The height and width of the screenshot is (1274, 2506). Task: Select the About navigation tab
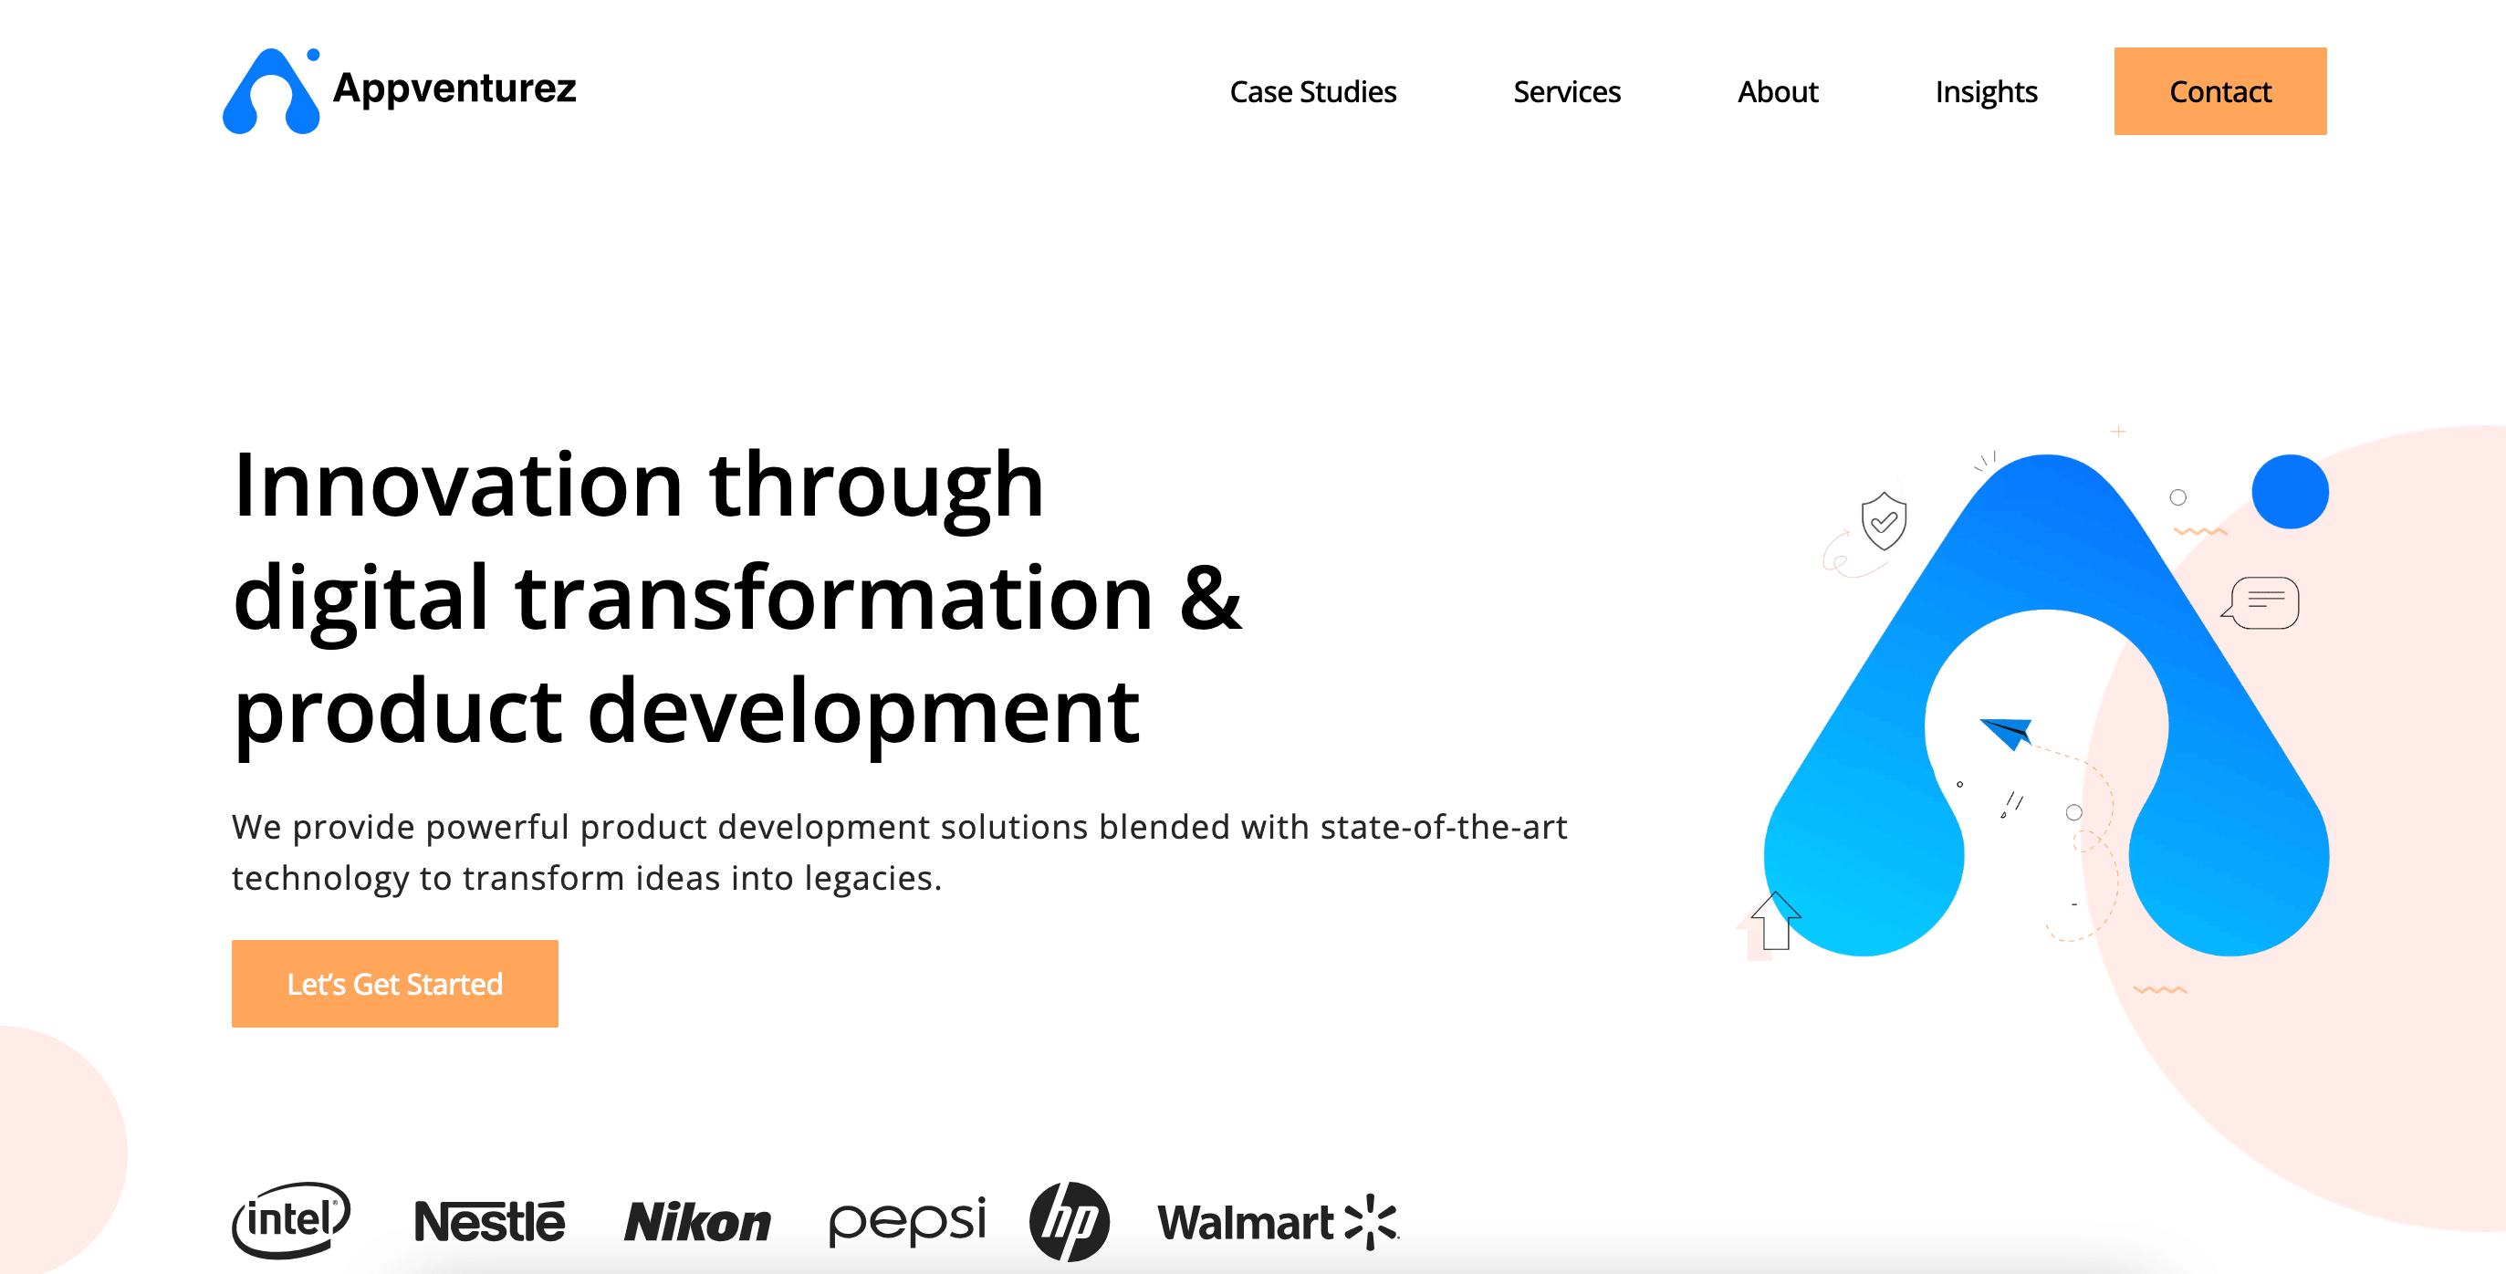pos(1779,89)
